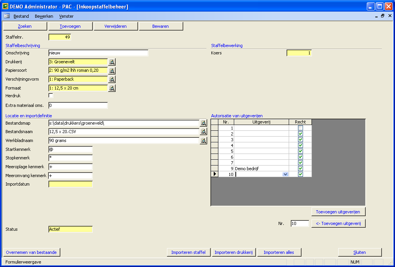The image size is (395, 267).
Task: Open lookup icon next to Formaat field
Action: (112, 88)
